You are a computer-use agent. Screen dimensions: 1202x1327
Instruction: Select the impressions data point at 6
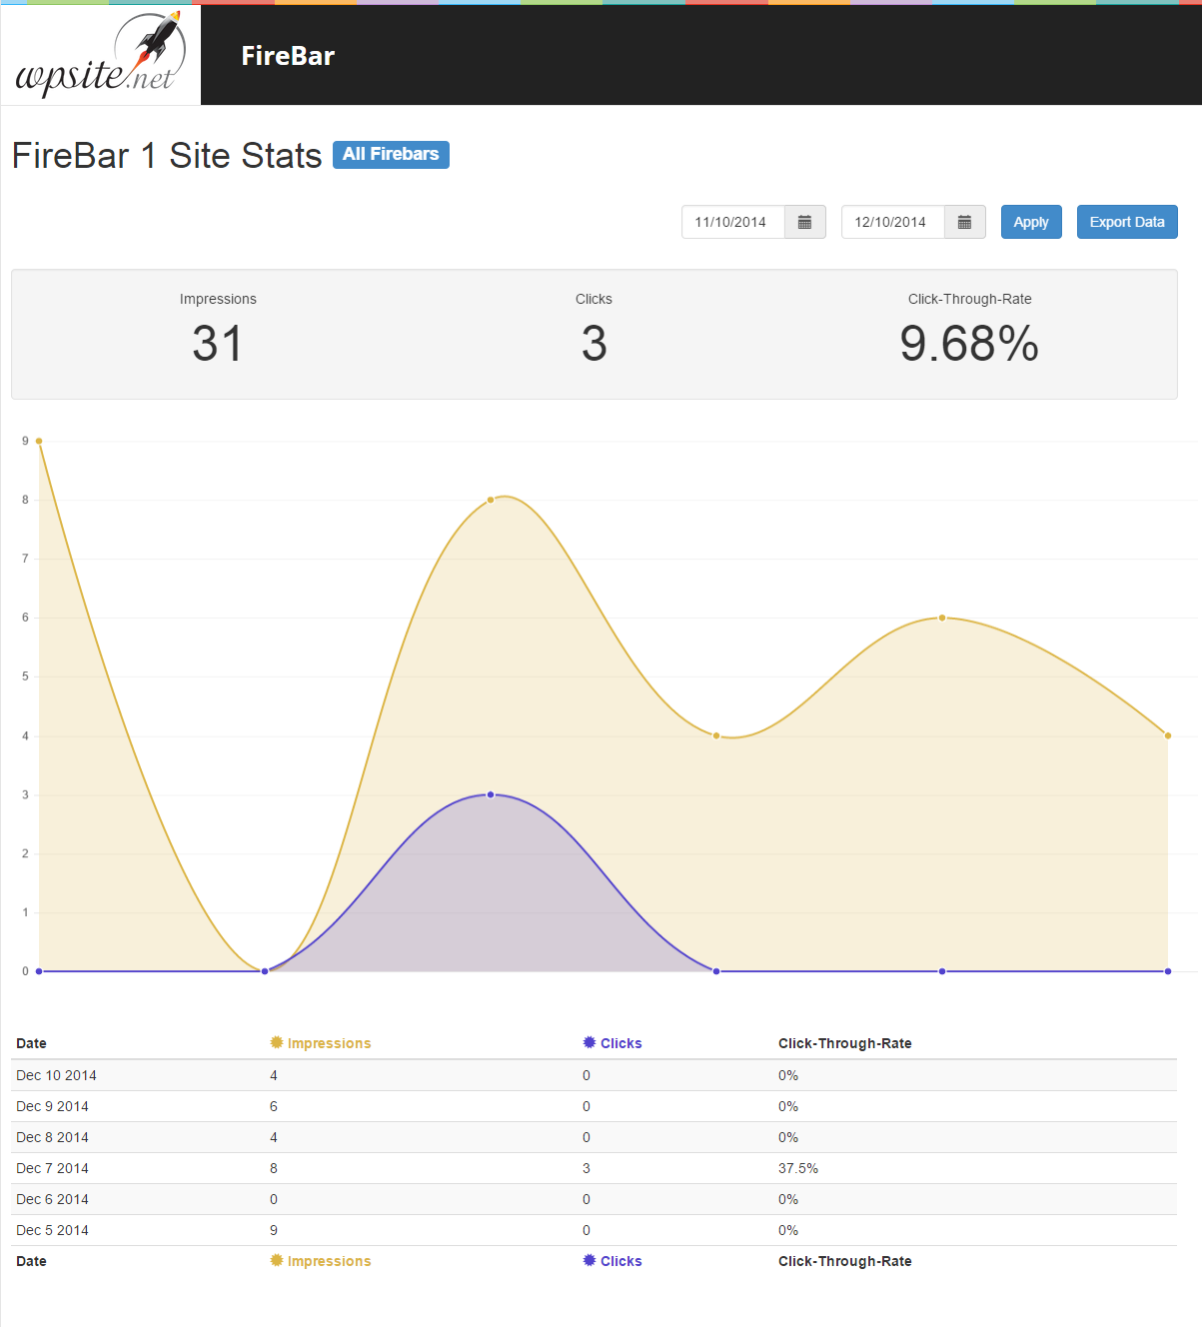(942, 618)
